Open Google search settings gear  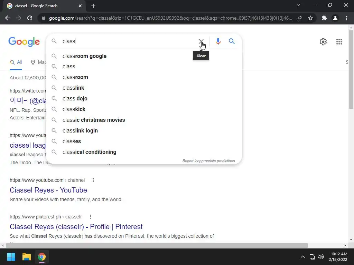coord(323,42)
